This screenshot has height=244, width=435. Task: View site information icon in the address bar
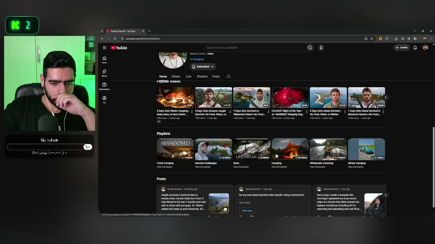point(122,39)
